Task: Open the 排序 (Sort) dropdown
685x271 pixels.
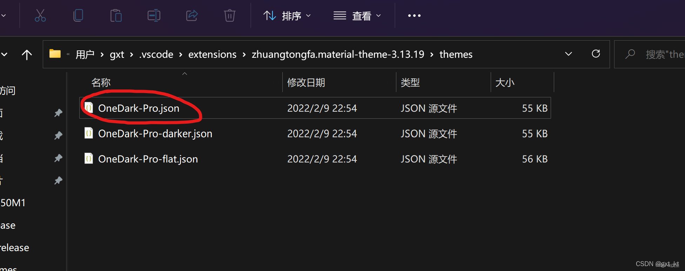Action: (x=288, y=15)
